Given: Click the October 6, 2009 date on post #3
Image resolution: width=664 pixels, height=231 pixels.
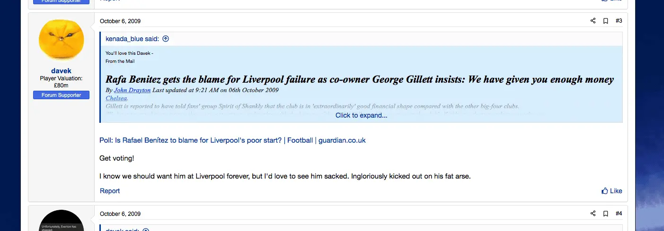Looking at the screenshot, I should (x=120, y=21).
